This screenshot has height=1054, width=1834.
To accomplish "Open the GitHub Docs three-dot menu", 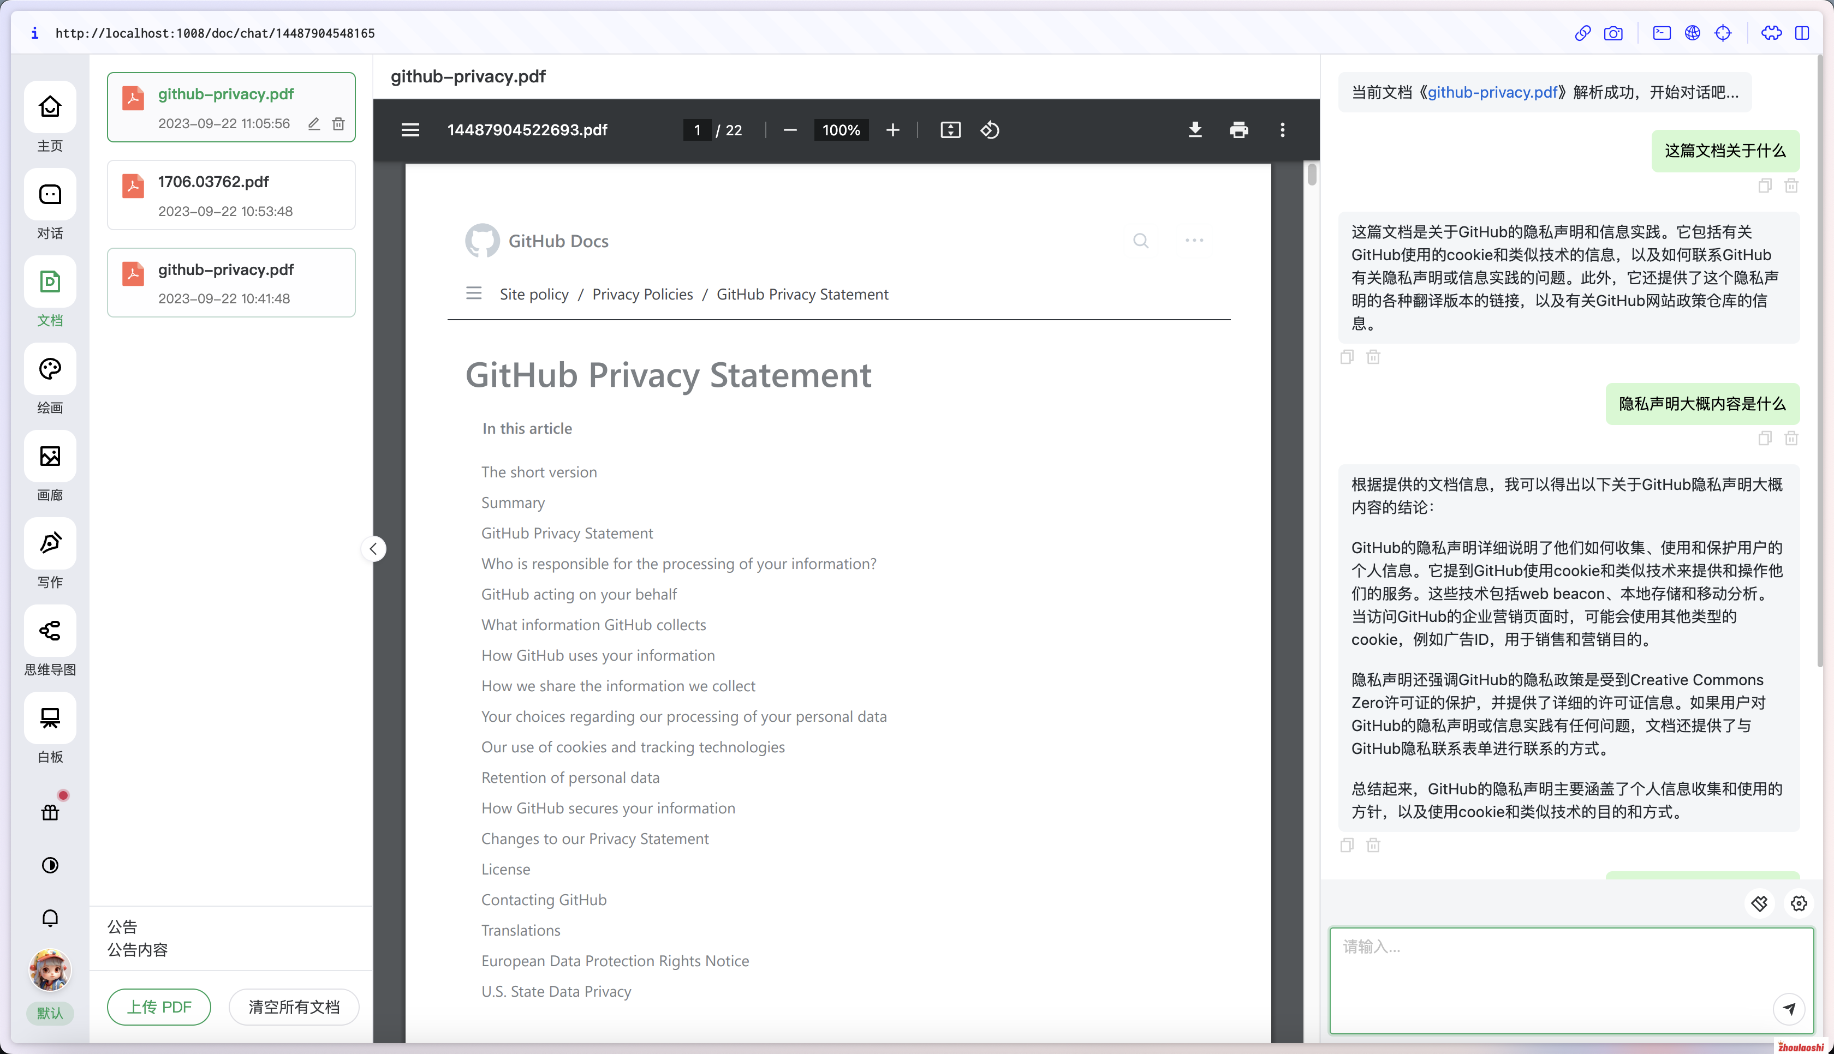I will (1195, 241).
